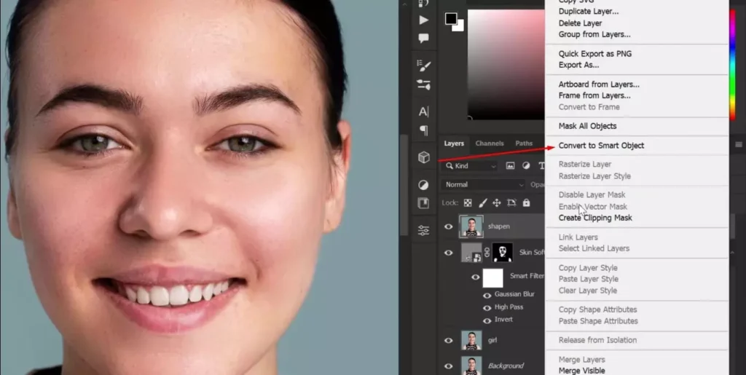Open the Layers panel hamburger menu
746x375 pixels.
739,144
